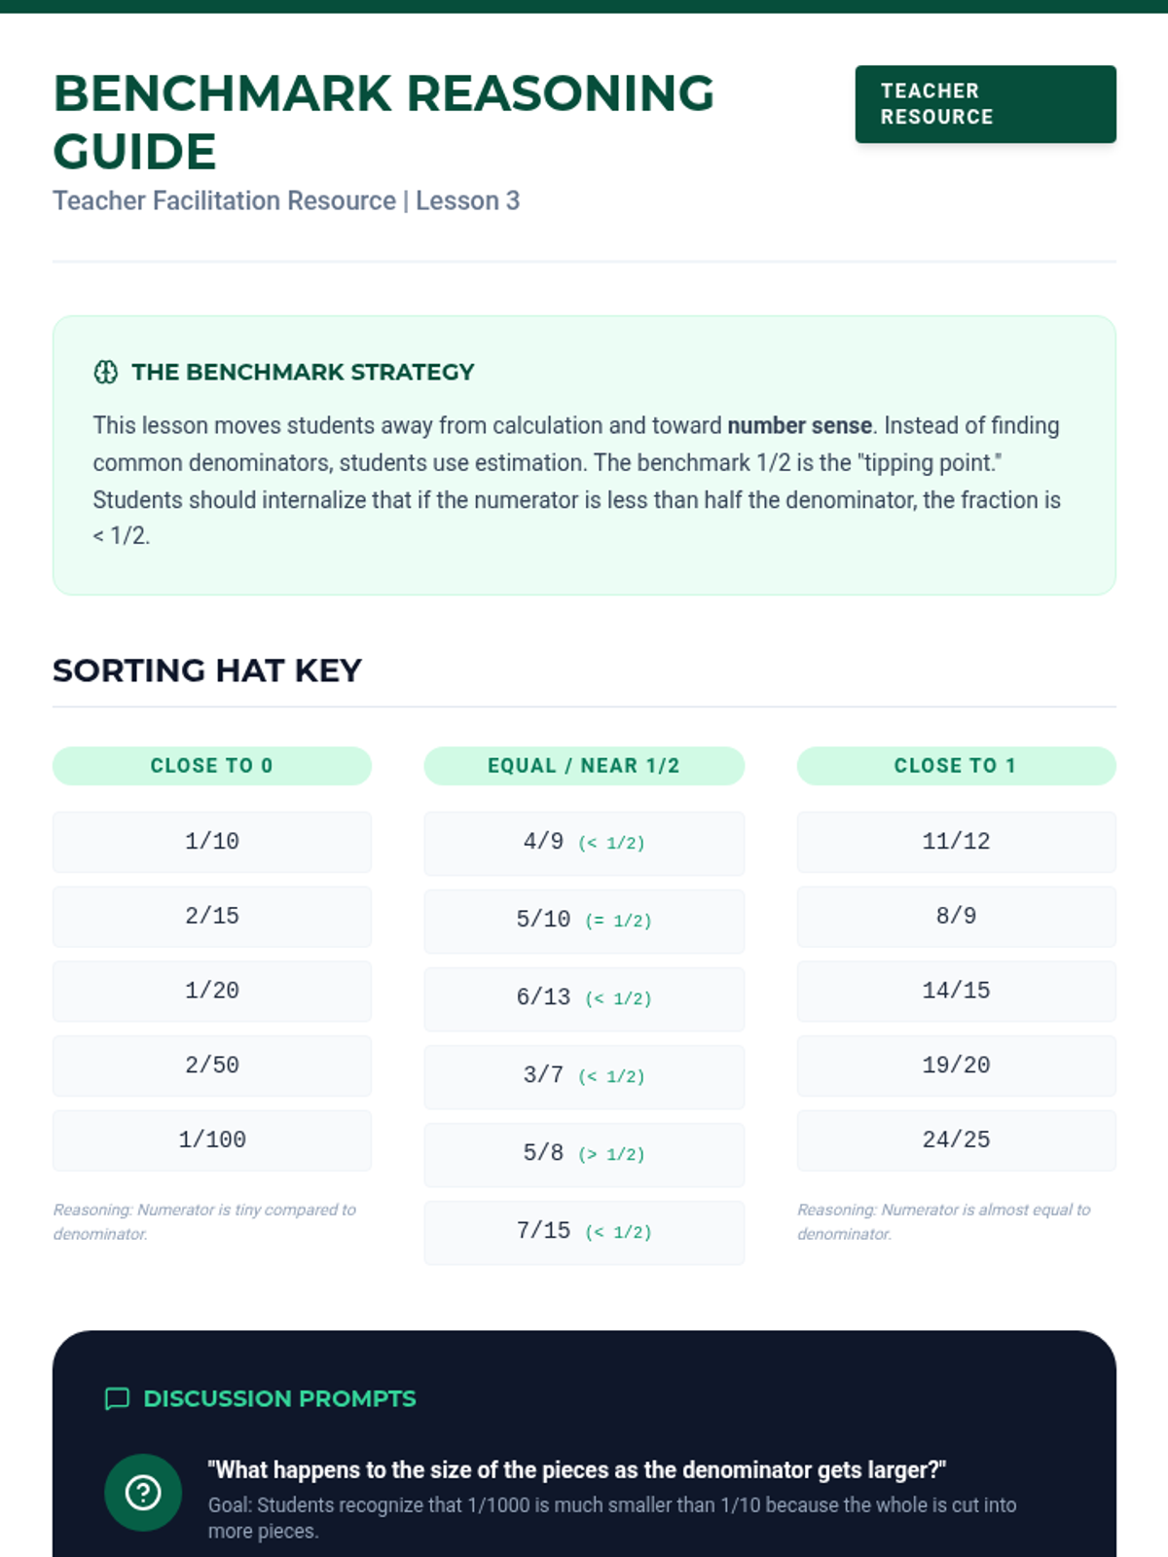Click the 1/100 fraction card
1168x1557 pixels.
click(211, 1141)
